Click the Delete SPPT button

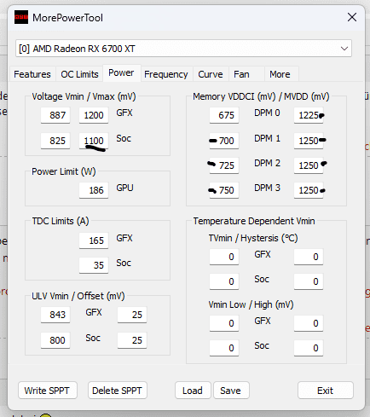118,391
